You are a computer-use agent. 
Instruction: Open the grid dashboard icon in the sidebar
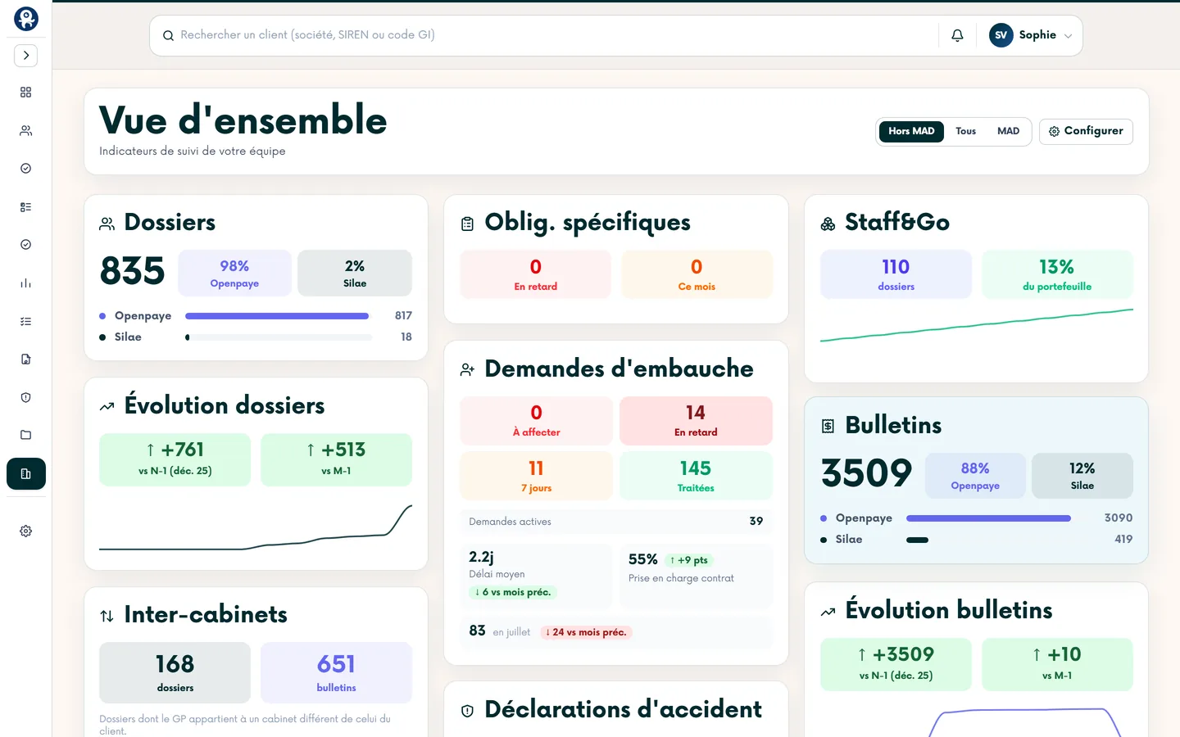point(26,93)
